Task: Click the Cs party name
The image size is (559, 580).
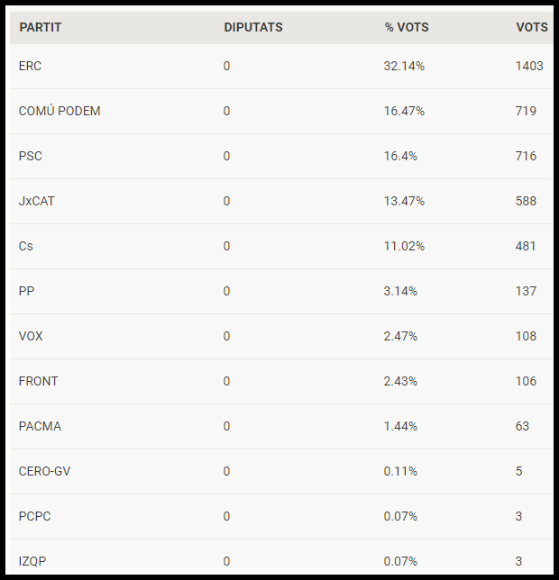Action: (x=26, y=247)
